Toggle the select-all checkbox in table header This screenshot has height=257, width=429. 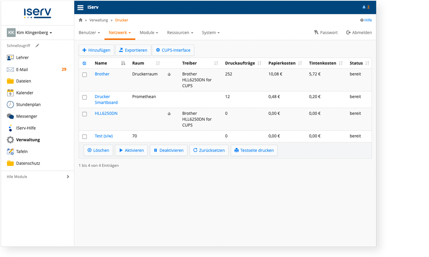tap(84, 63)
